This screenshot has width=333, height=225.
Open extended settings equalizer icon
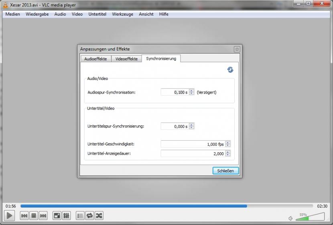(x=66, y=216)
